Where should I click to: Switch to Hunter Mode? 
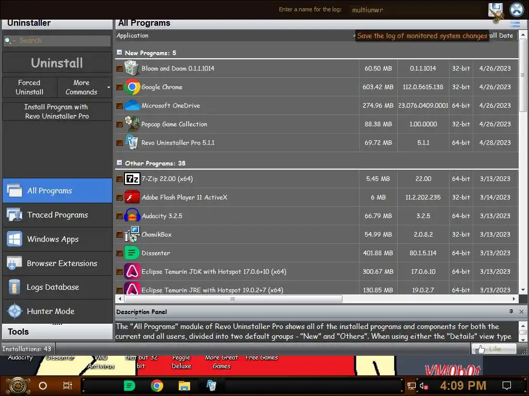[x=57, y=311]
